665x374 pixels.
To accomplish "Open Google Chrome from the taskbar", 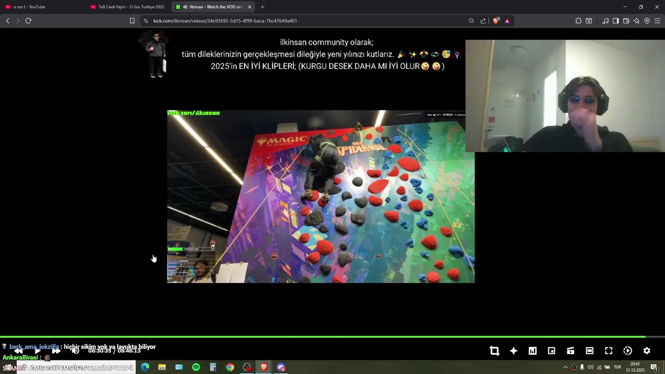I will tap(230, 367).
